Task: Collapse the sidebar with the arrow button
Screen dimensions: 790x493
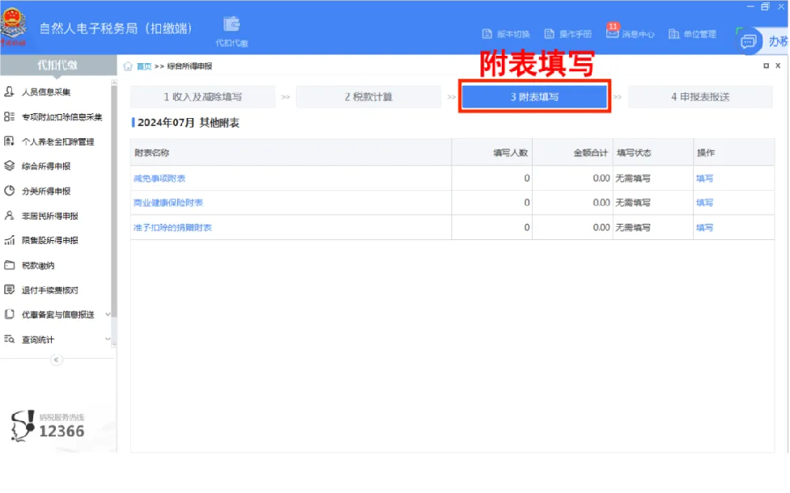Action: tap(57, 360)
